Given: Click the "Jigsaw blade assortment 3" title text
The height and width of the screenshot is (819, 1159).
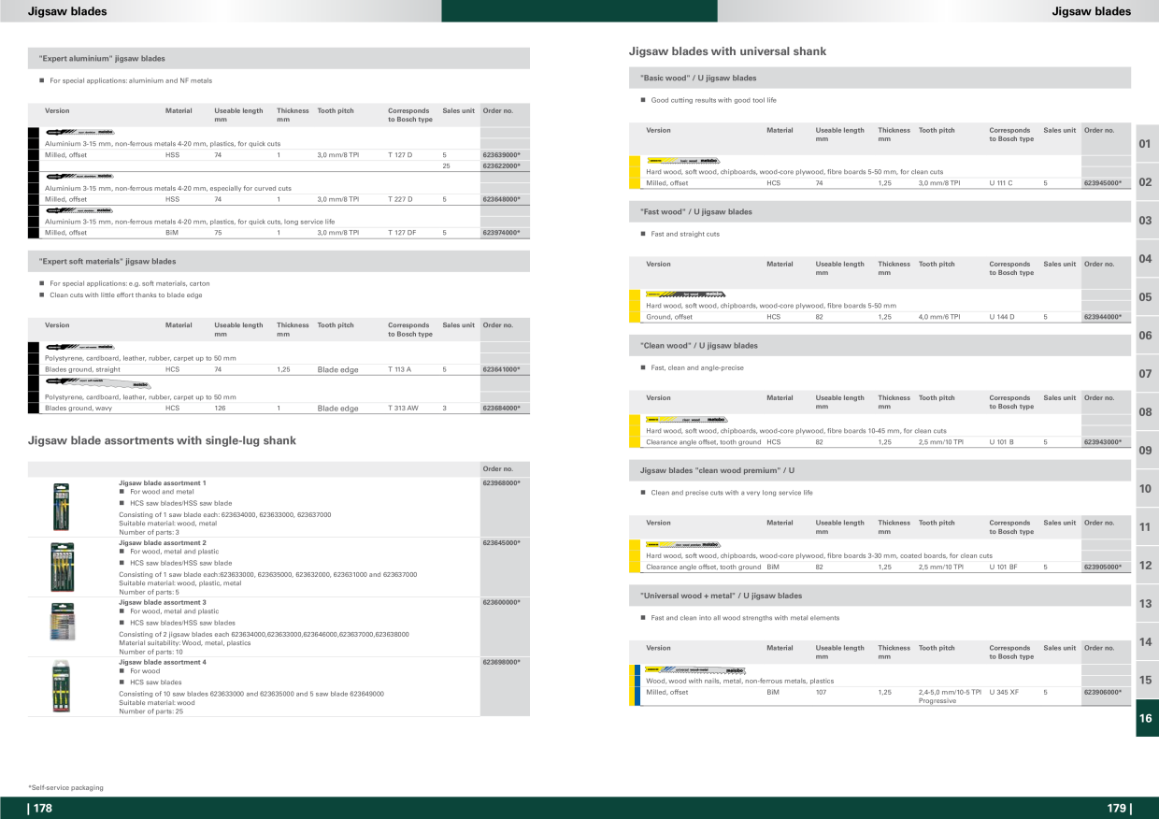Looking at the screenshot, I should 163,603.
